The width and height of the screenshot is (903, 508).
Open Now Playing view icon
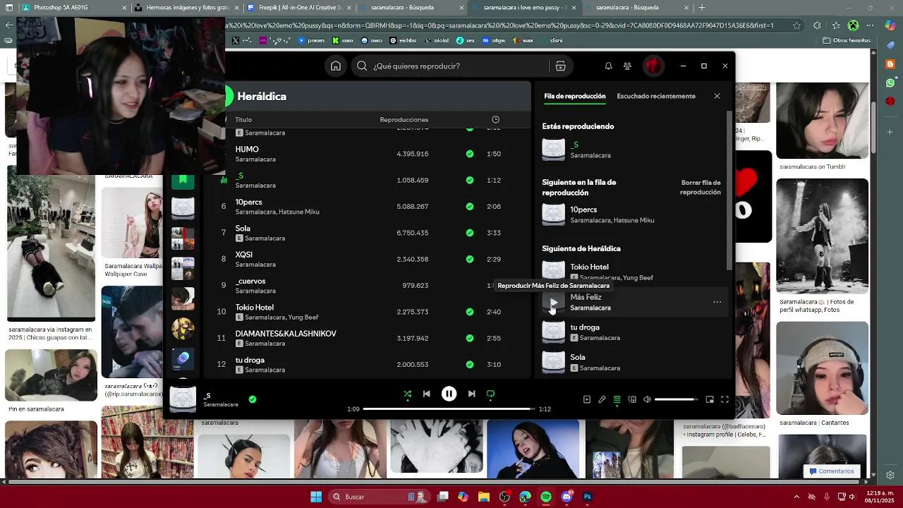coord(586,399)
